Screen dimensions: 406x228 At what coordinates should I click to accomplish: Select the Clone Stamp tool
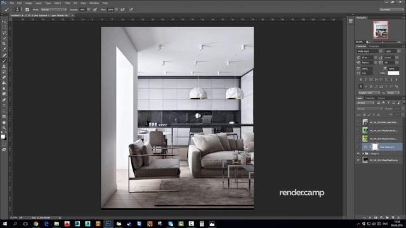pyautogui.click(x=4, y=66)
